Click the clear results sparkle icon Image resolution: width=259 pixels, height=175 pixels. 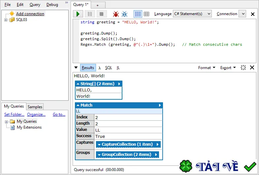click(x=243, y=67)
